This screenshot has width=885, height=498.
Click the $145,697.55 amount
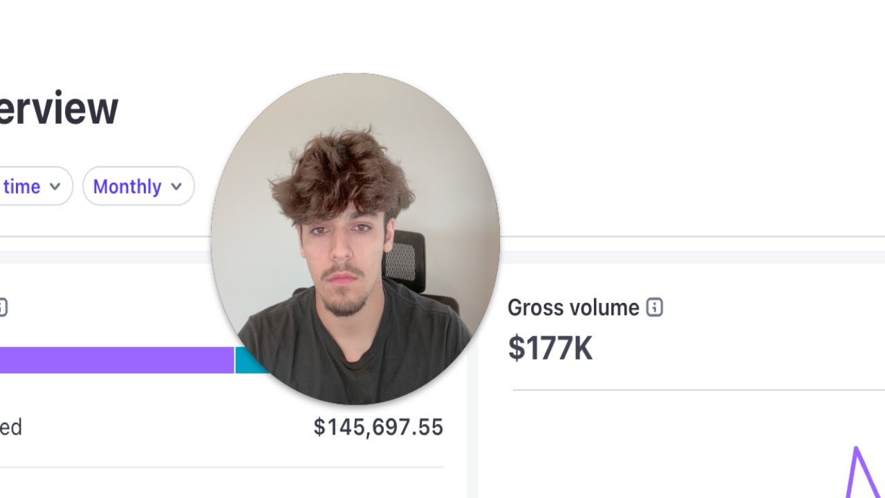(378, 427)
